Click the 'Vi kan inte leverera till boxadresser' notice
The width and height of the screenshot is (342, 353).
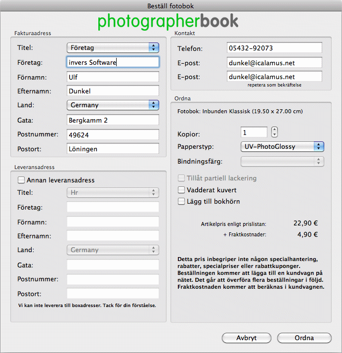pyautogui.click(x=87, y=306)
